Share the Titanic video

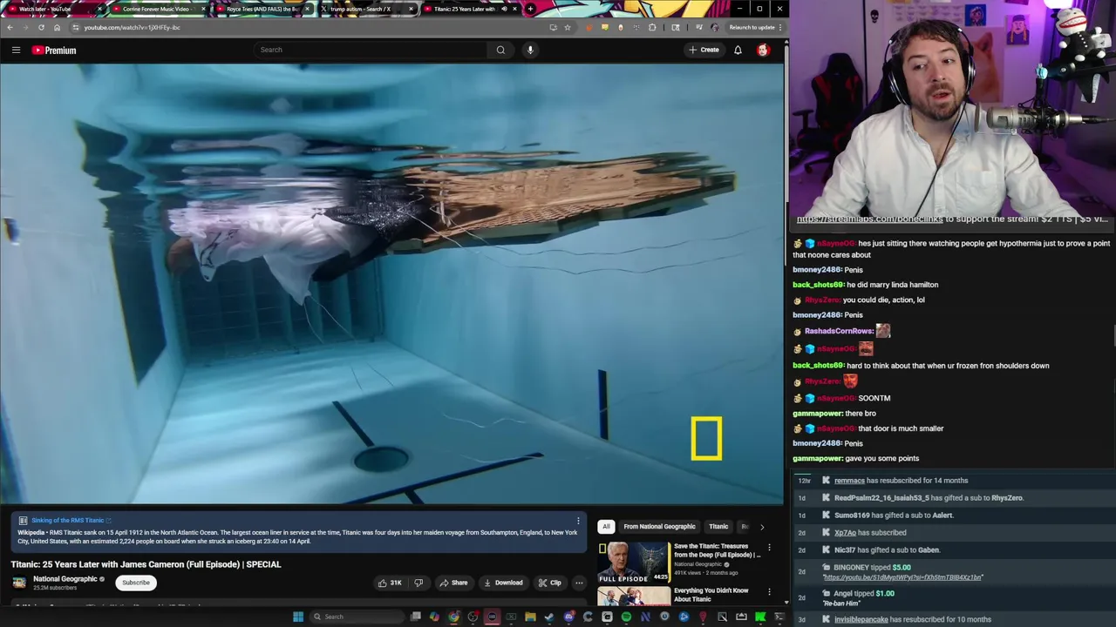click(x=453, y=583)
